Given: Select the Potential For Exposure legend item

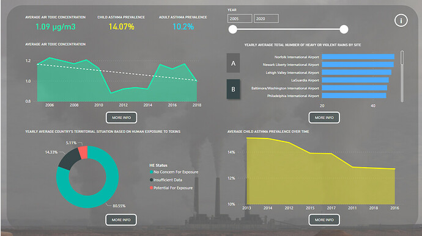Looking at the screenshot, I should point(171,188).
